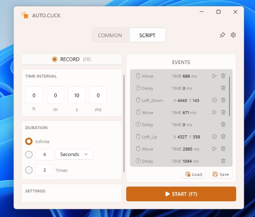Delete the Delay 1094 ms event
This screenshot has height=217, width=255.
[x=223, y=161]
